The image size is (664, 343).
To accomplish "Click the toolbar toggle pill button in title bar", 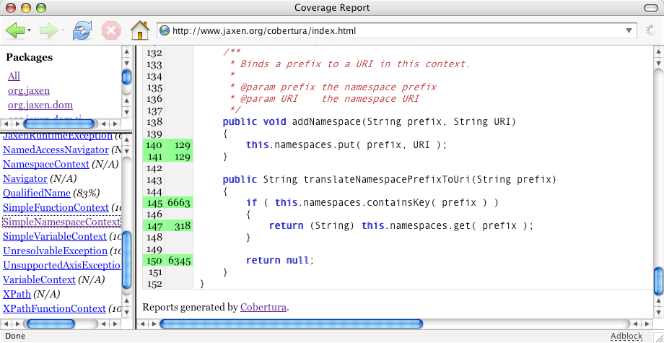I will point(651,8).
